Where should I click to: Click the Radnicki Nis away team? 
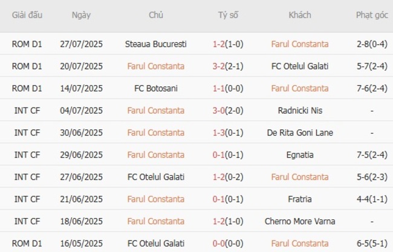point(300,111)
